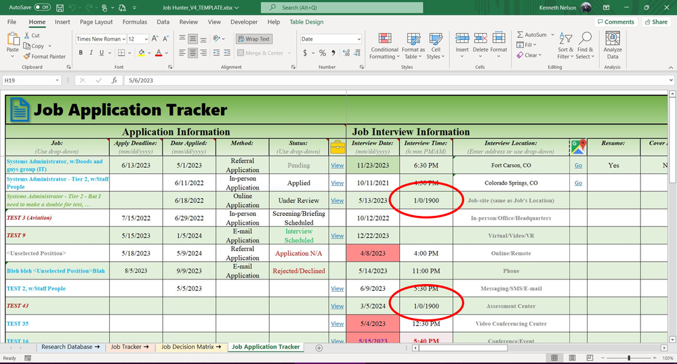Screen dimensions: 677x364
Task: Click the Delete cells icon
Action: 480,39
